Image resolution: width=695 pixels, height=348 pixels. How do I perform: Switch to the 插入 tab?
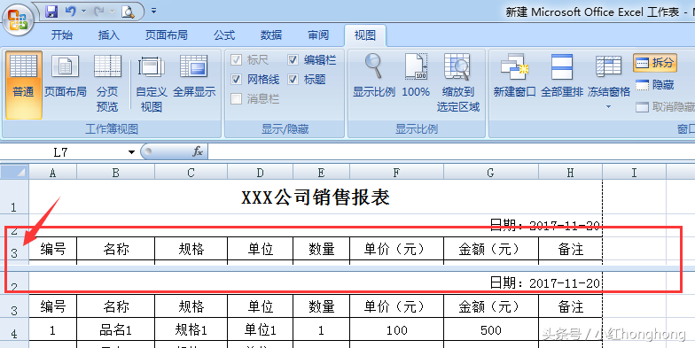[108, 35]
